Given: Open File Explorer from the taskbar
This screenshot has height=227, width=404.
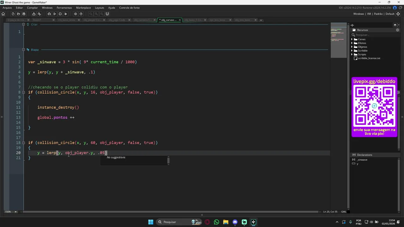Looking at the screenshot, I should point(226,222).
